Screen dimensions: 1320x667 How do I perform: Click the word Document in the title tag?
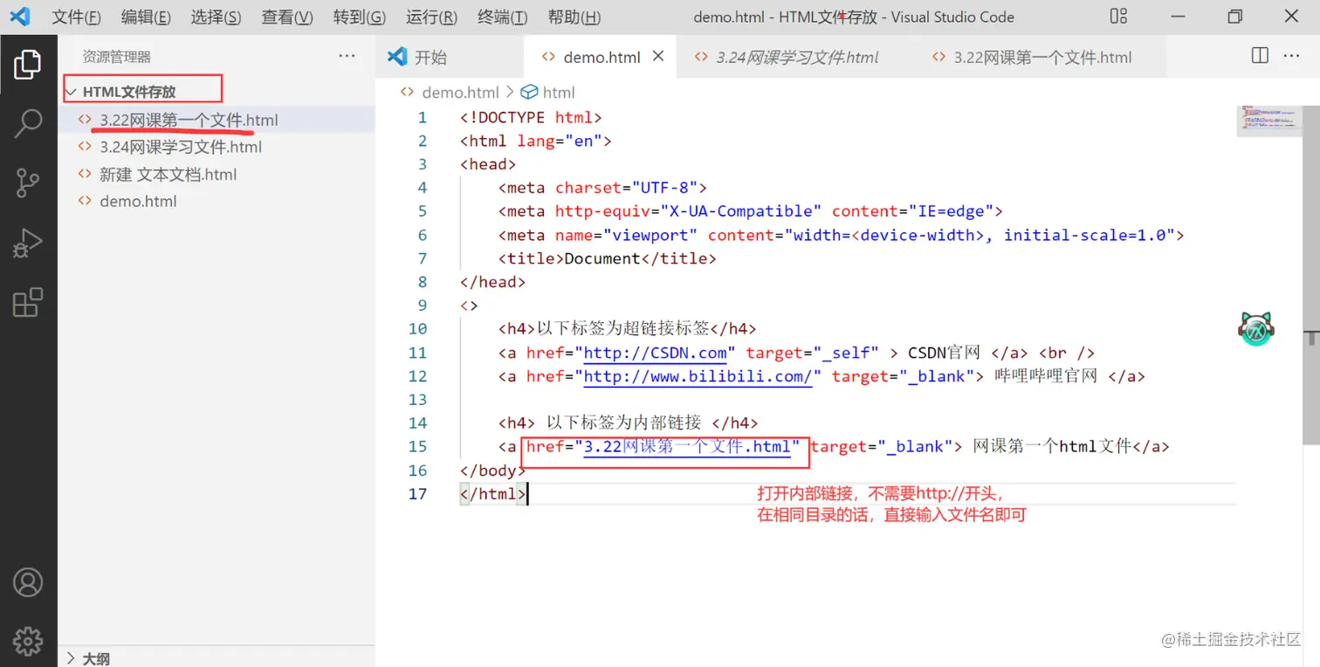pos(602,258)
